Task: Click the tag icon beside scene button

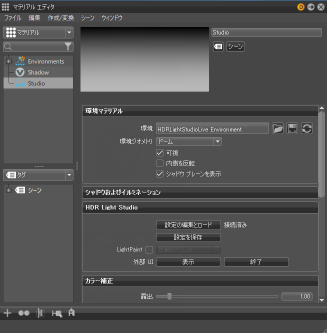Action: pos(218,46)
